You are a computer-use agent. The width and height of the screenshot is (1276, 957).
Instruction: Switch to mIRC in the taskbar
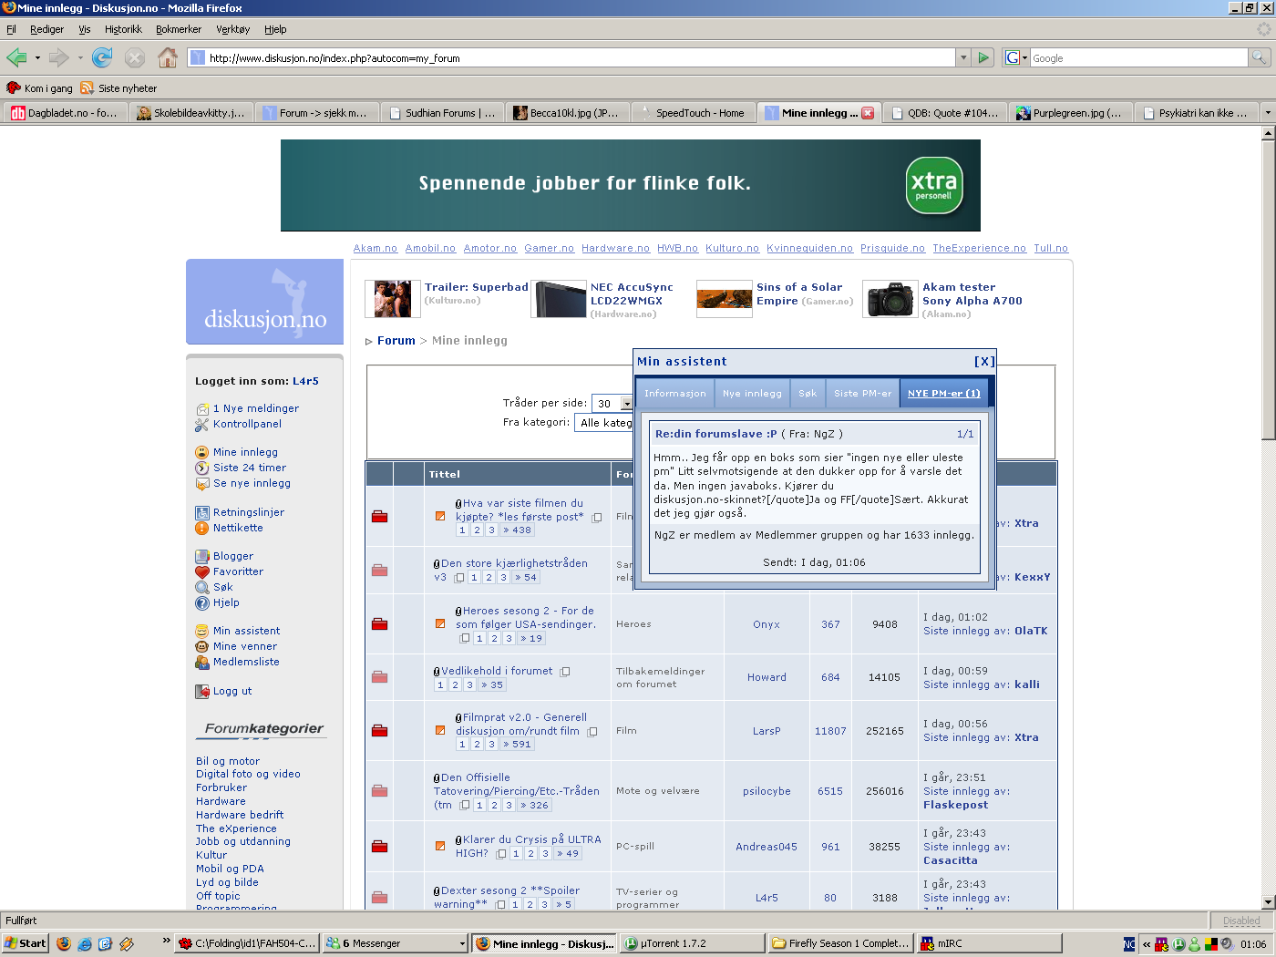pos(989,943)
